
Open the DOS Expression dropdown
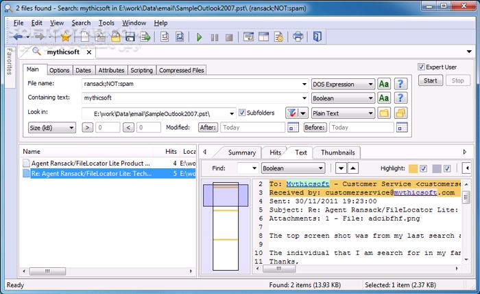[343, 84]
